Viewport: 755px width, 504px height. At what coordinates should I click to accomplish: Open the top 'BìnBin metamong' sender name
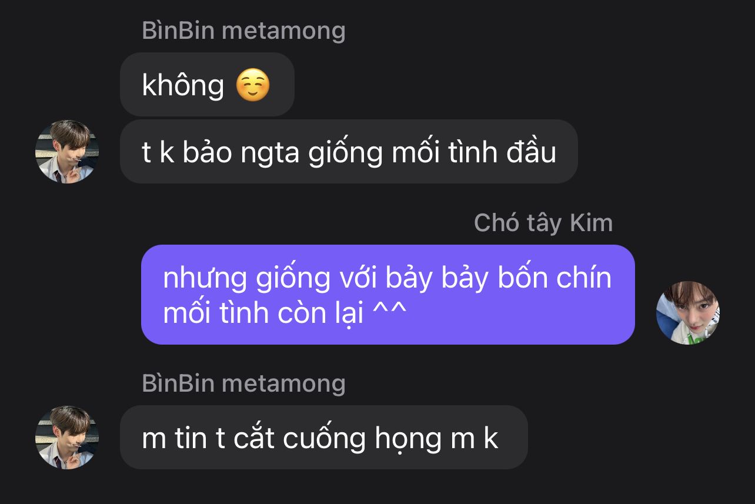pos(244,31)
